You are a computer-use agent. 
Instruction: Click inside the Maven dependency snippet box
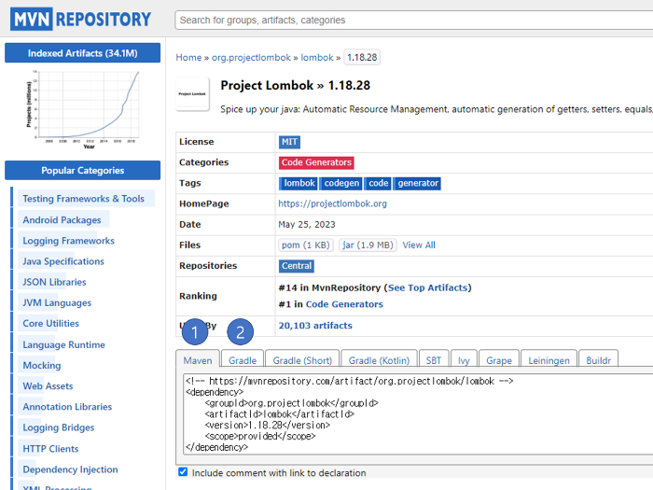tap(418, 413)
